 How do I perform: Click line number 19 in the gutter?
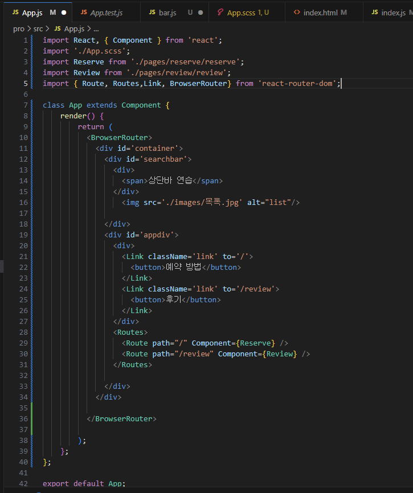tap(23, 235)
